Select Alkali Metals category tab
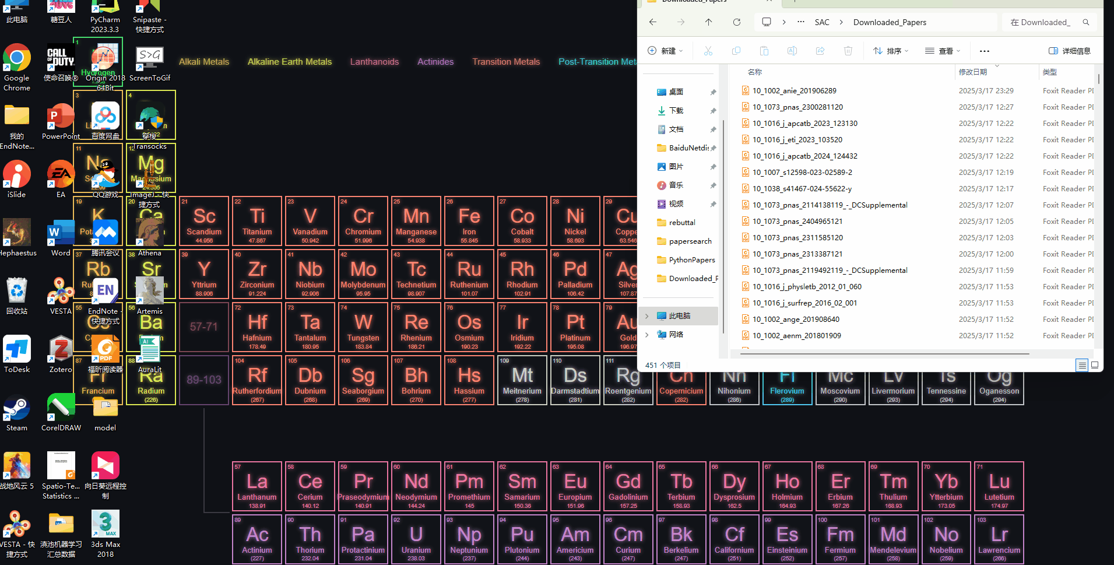 click(204, 62)
